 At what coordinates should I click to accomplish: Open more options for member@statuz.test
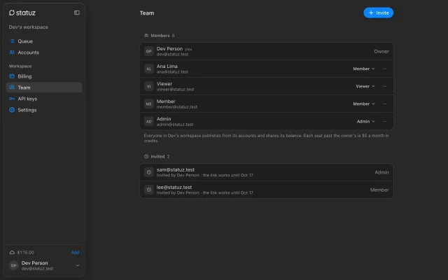[384, 104]
